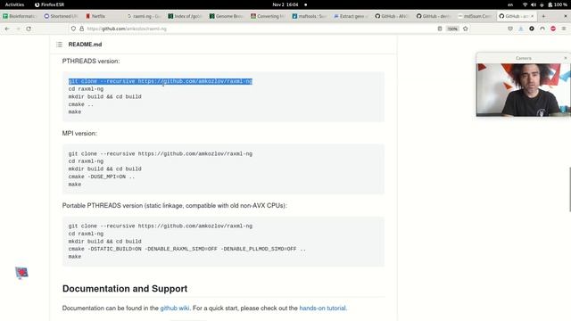Reset the 130% zoom level badge
This screenshot has height=321, width=571.
point(452,29)
